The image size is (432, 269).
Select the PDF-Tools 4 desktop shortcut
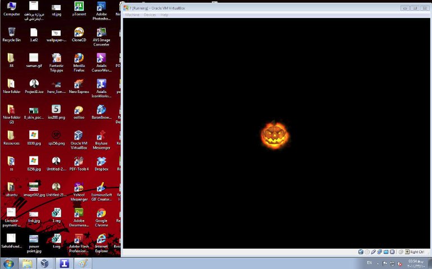pos(79,164)
